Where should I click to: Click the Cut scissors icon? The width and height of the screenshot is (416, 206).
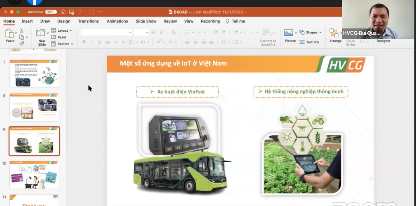(21, 30)
